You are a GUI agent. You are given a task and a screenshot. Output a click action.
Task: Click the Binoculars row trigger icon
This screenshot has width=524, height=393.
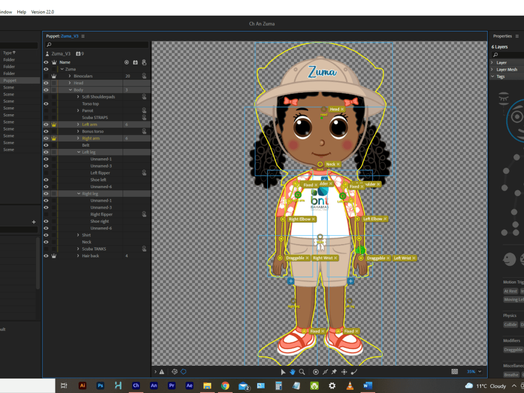(144, 76)
